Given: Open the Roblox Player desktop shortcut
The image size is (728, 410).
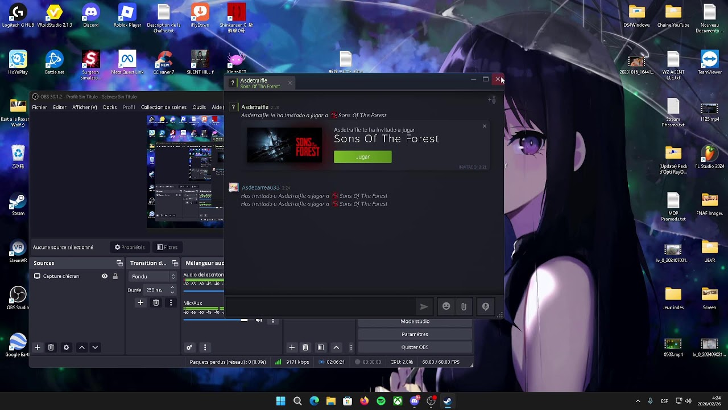Looking at the screenshot, I should click(127, 15).
